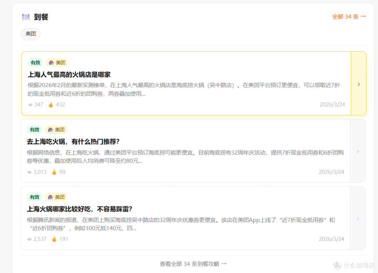
Task: Click 有效 badge on 上海火锅哪家比较好吃 card
Action: point(34,197)
